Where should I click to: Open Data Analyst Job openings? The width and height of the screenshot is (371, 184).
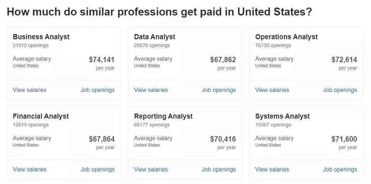[219, 90]
